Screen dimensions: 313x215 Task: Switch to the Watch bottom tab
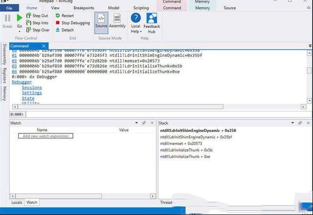click(x=32, y=202)
